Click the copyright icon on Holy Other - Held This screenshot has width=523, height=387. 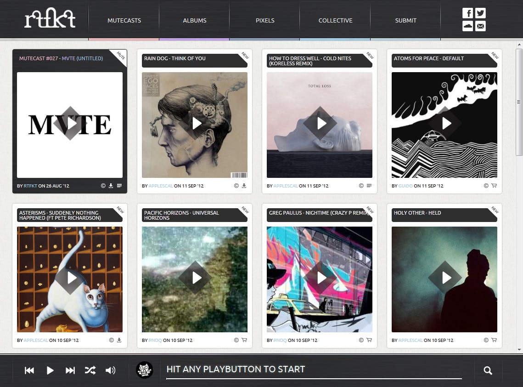[x=485, y=340]
